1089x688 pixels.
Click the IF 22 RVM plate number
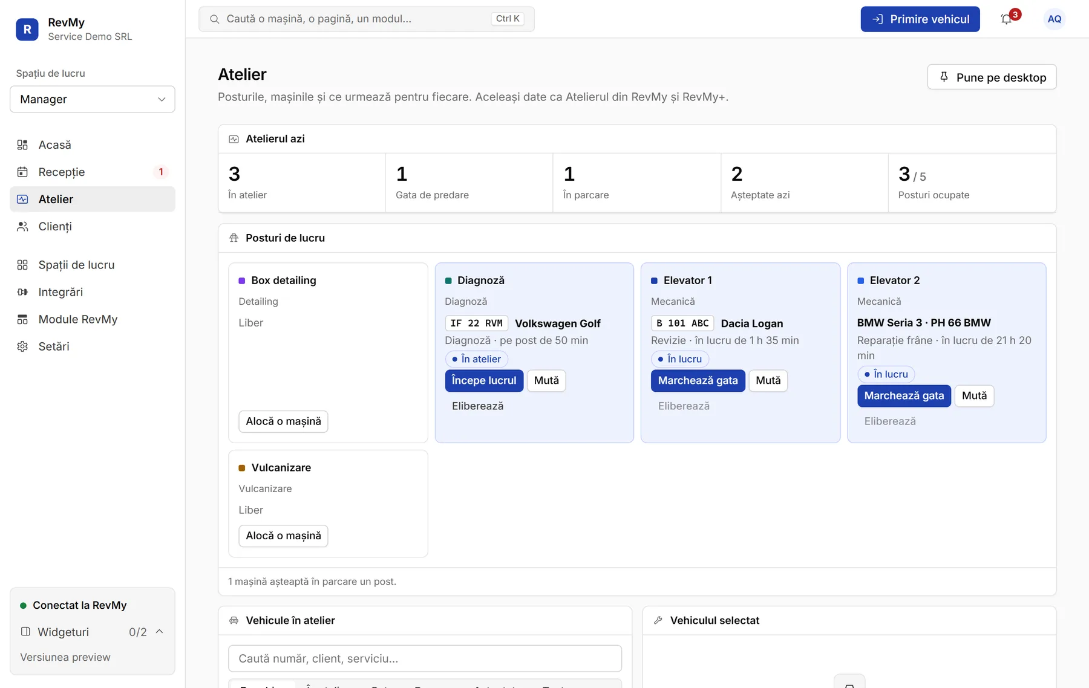pyautogui.click(x=477, y=323)
